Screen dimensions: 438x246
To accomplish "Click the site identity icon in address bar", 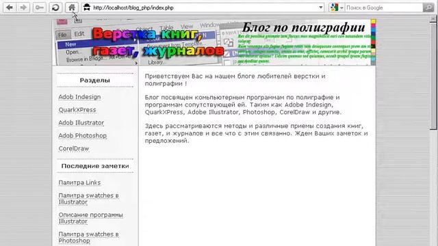I will pyautogui.click(x=87, y=8).
